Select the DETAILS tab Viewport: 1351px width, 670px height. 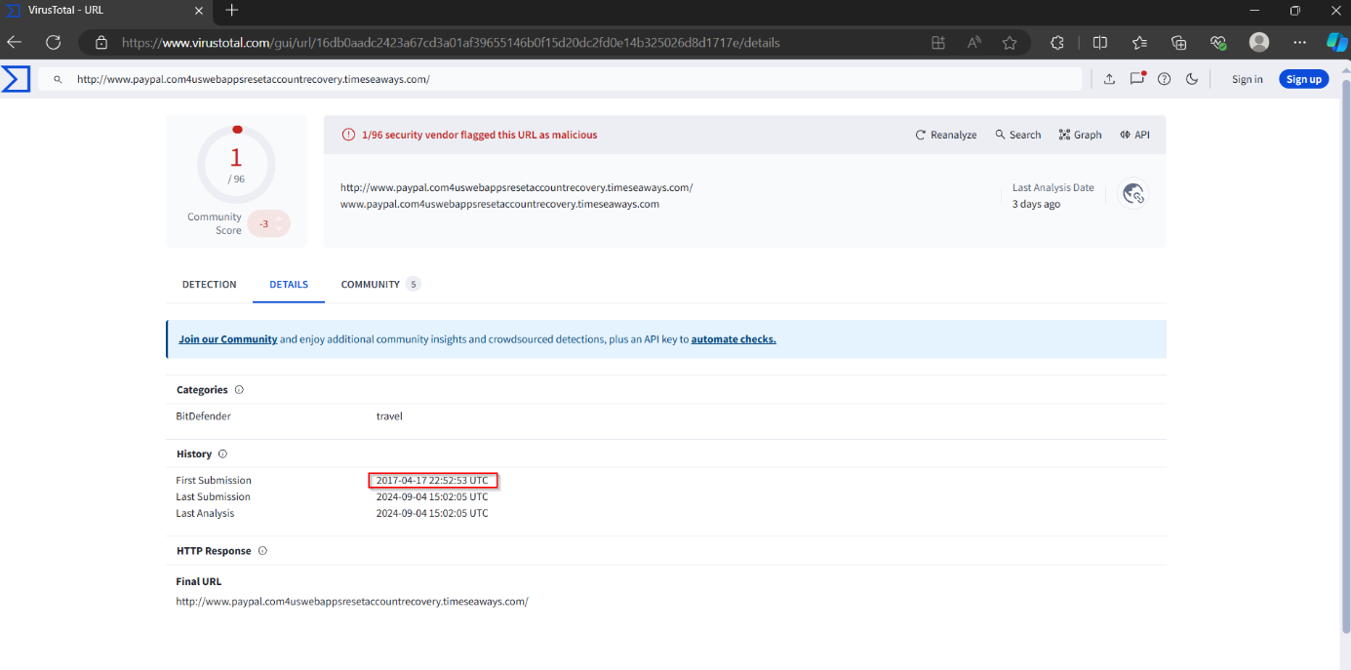[289, 285]
